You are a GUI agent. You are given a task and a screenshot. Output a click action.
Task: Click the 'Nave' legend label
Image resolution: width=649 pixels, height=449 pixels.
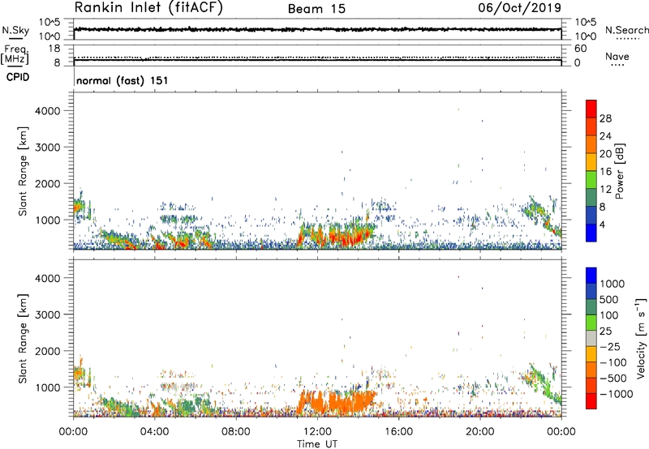(617, 57)
